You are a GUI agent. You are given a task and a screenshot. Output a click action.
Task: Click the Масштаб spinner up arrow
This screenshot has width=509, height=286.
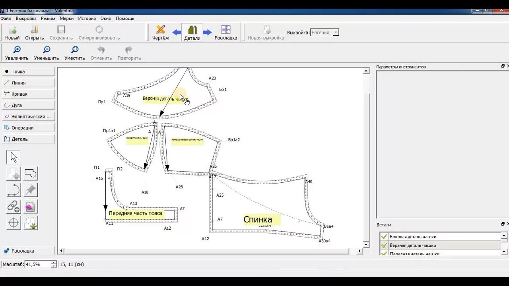(54, 263)
